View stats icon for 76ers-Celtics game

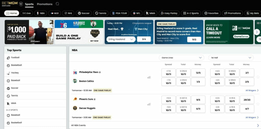click(x=149, y=77)
